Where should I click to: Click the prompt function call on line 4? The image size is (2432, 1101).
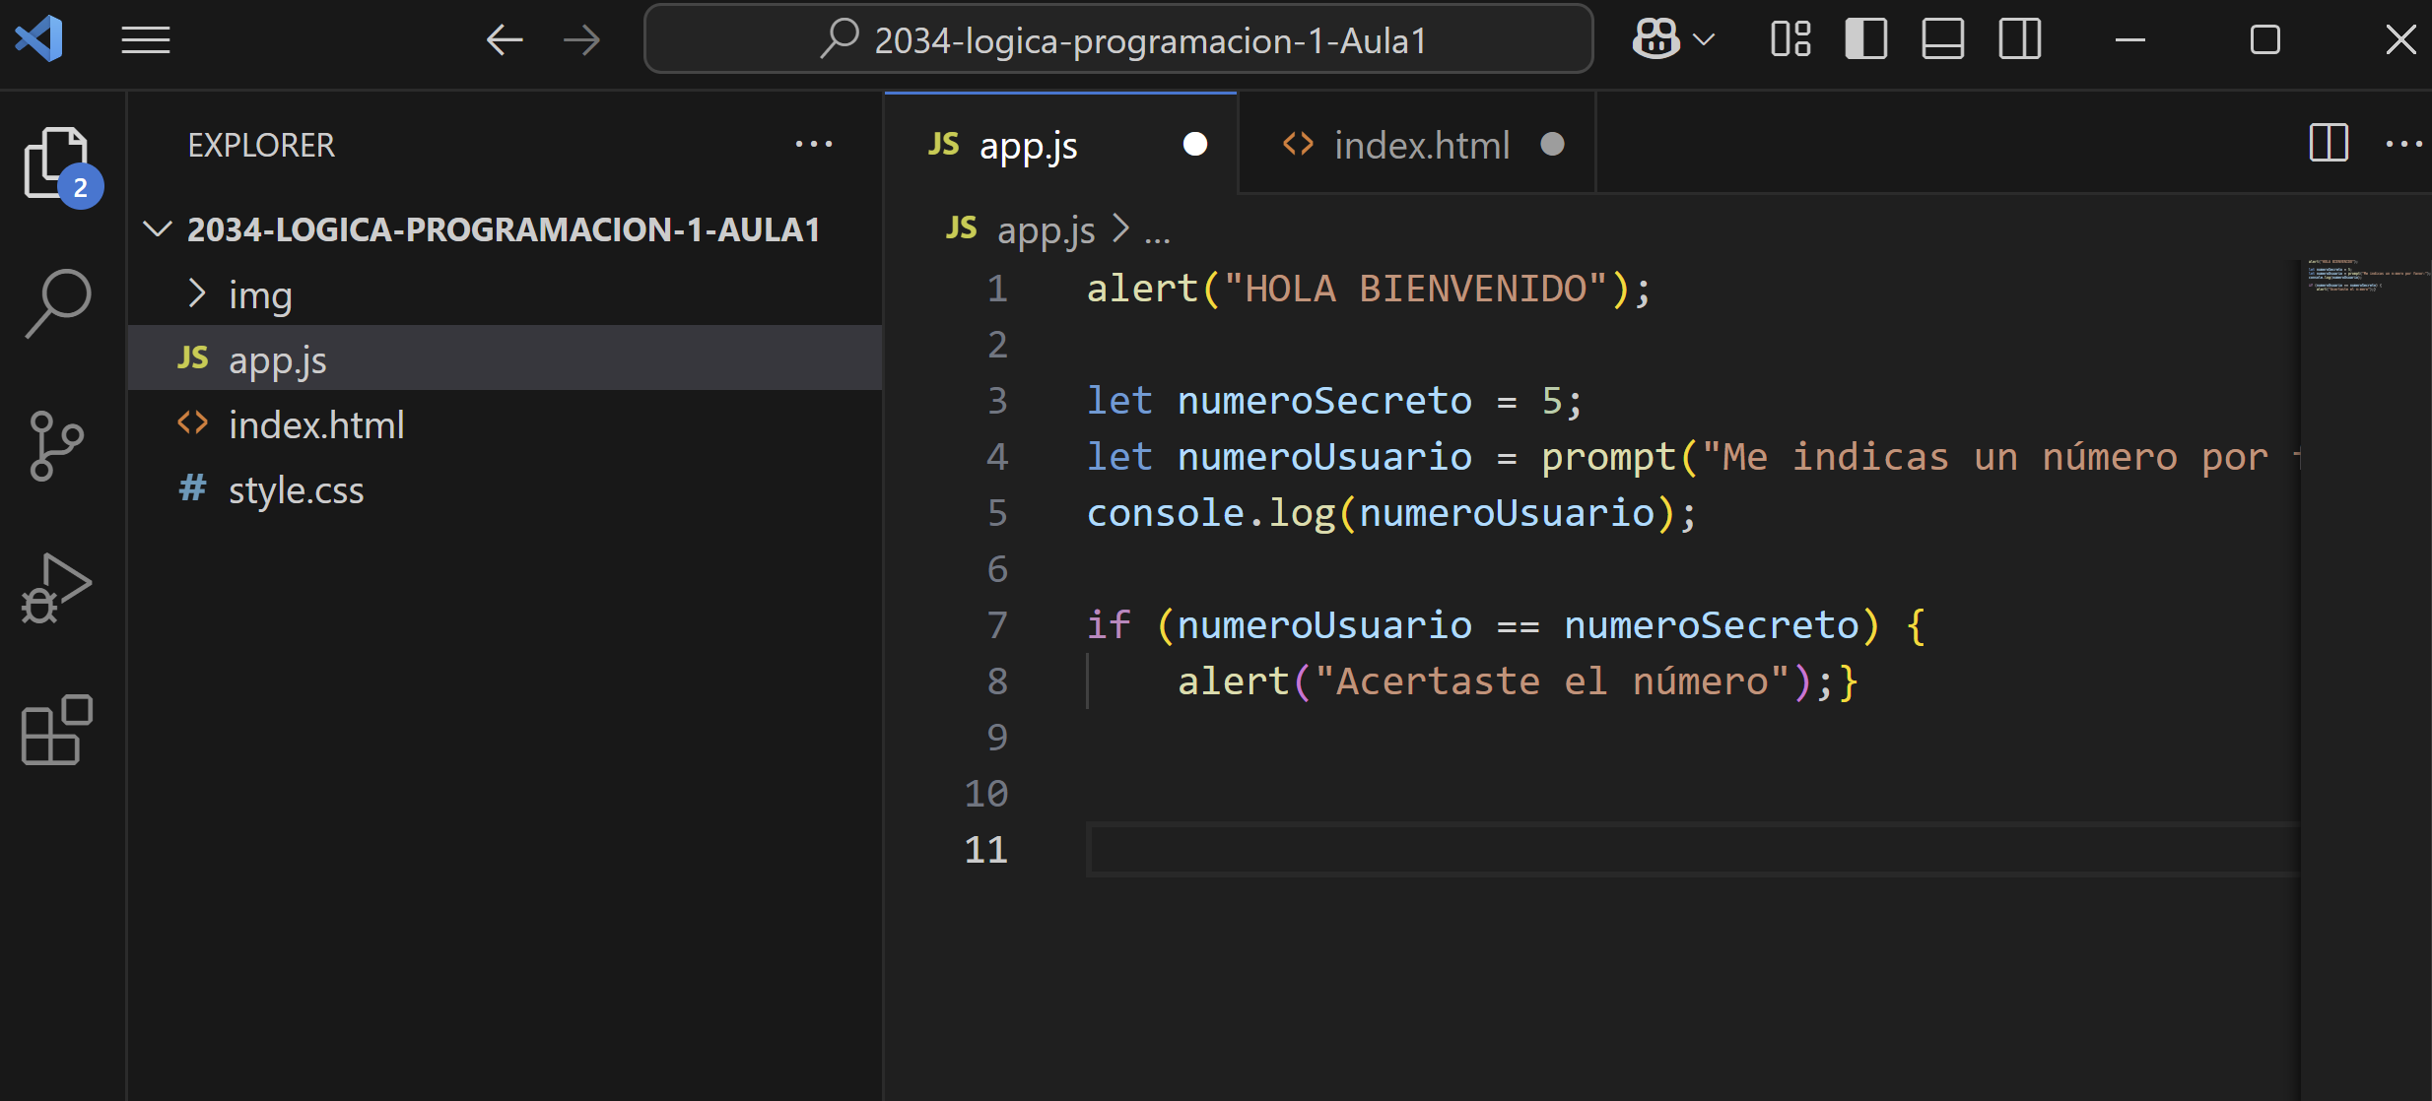[1608, 458]
